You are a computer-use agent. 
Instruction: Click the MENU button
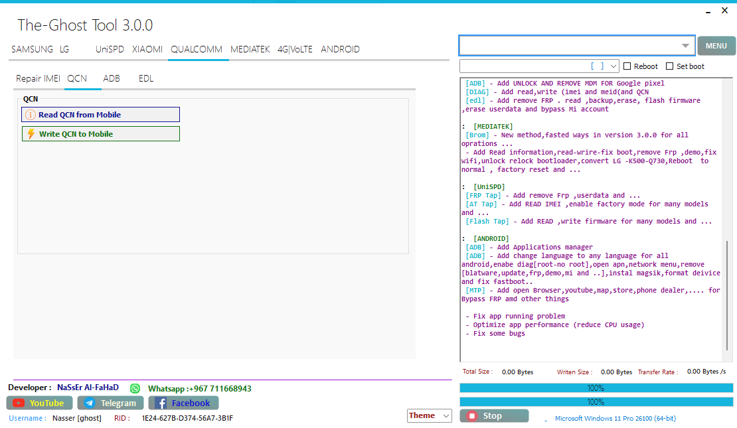coord(716,46)
